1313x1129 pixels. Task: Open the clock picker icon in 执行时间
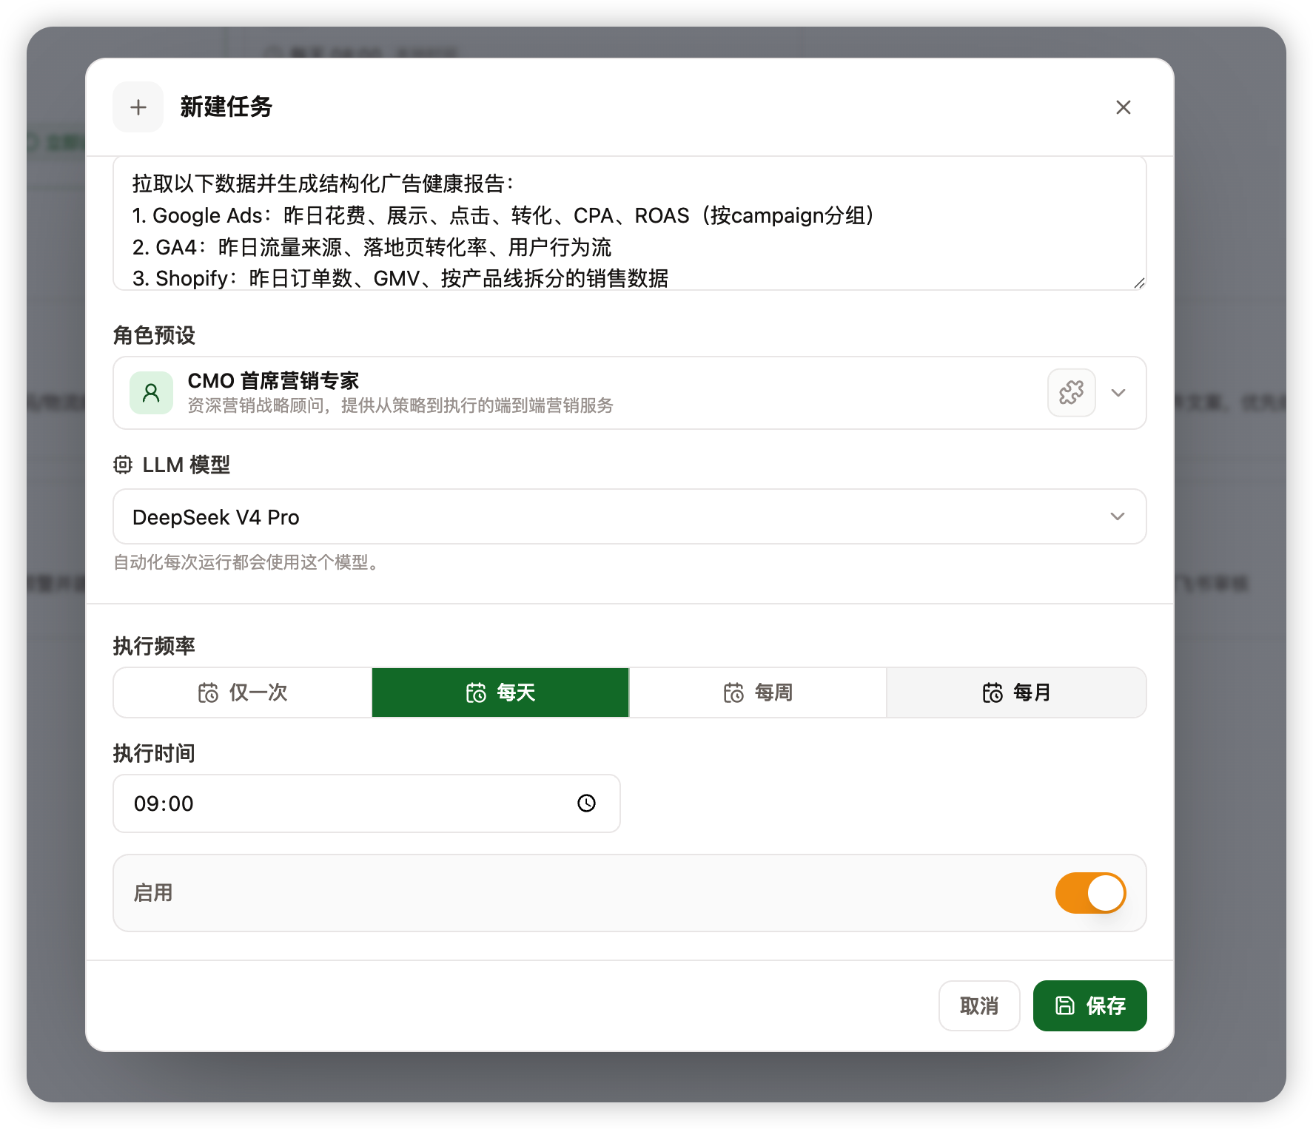tap(586, 803)
